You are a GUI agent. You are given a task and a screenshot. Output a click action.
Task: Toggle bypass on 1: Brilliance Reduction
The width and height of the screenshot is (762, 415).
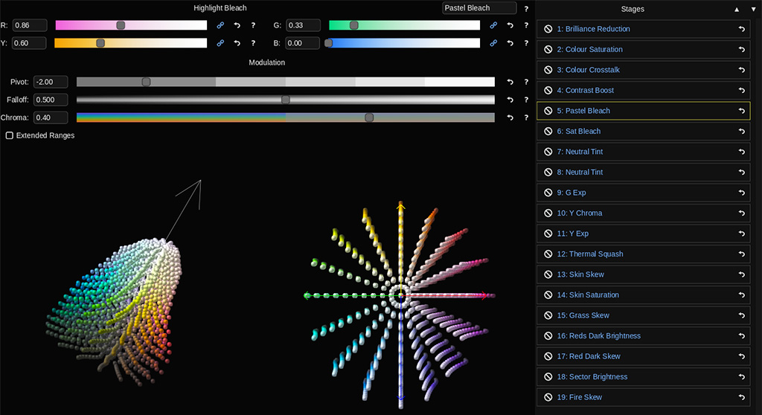click(x=548, y=29)
